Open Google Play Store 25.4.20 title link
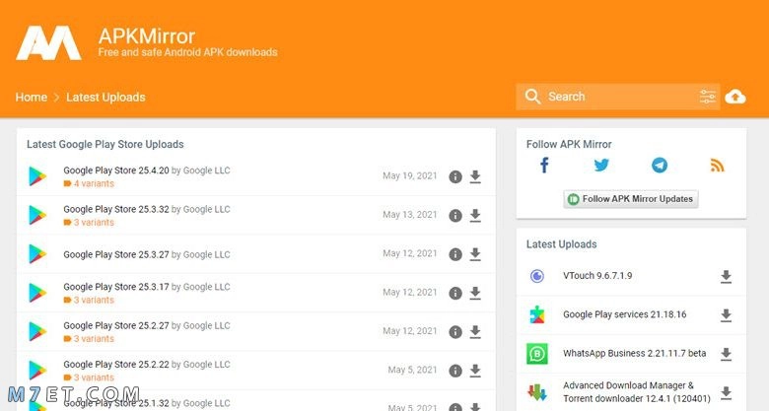This screenshot has width=769, height=411. click(x=116, y=171)
